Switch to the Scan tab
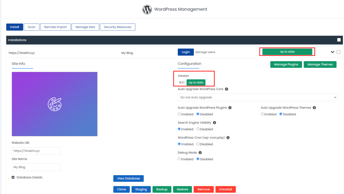The width and height of the screenshot is (344, 194). pos(32,27)
